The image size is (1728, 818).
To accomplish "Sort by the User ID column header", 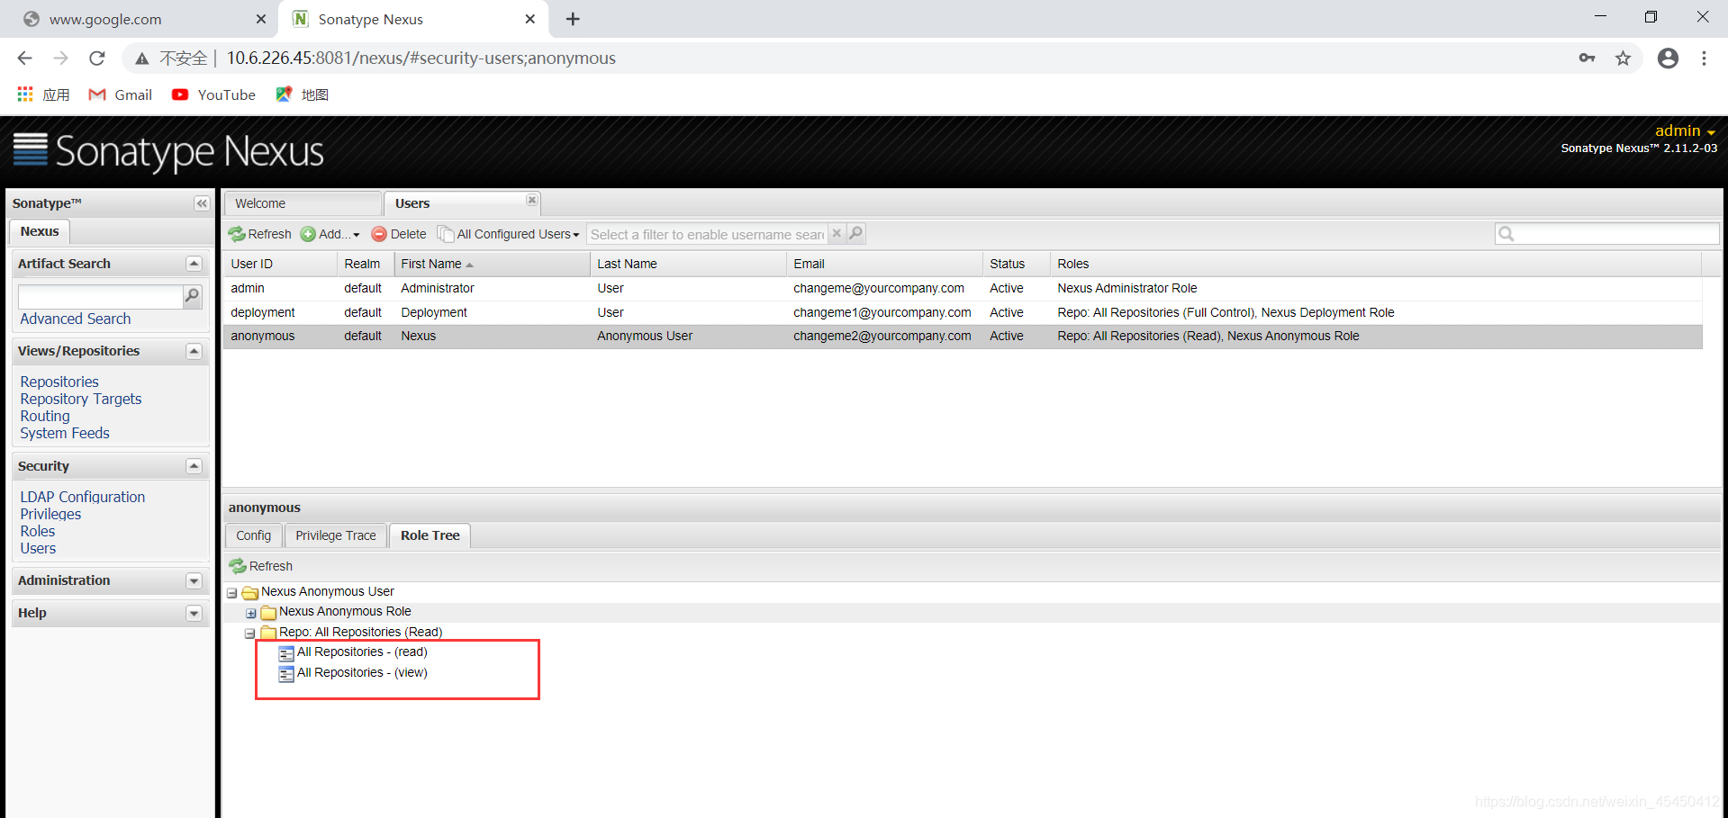I will (280, 264).
